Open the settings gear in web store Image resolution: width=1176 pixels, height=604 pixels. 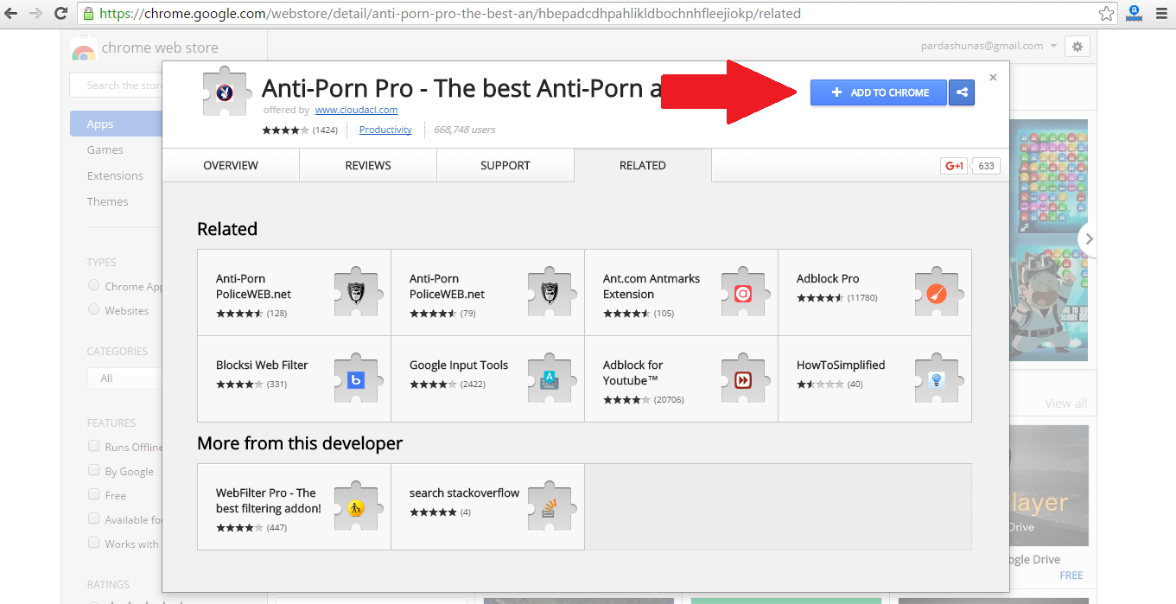[1077, 47]
